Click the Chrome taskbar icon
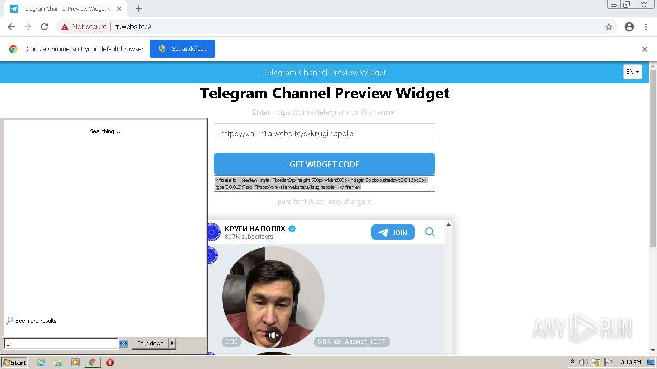657x369 pixels. pos(92,362)
